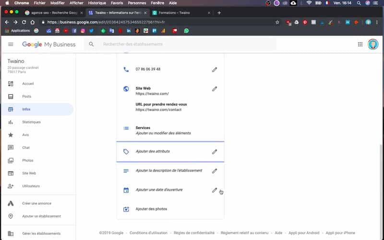Click the attributes tag icon
Viewport: 384px width, 240px height.
126,152
